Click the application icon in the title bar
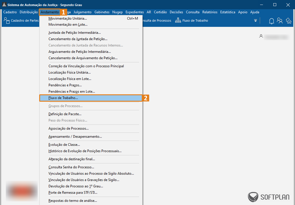295x205 pixels. [4, 5]
